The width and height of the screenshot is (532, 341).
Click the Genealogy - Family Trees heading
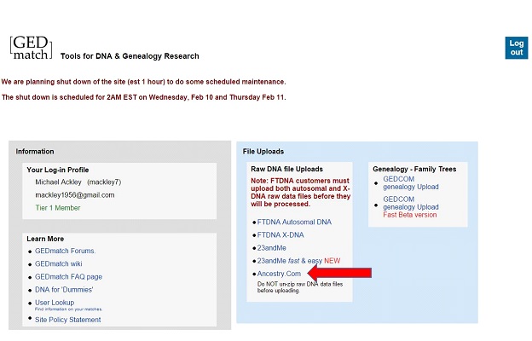pyautogui.click(x=414, y=169)
